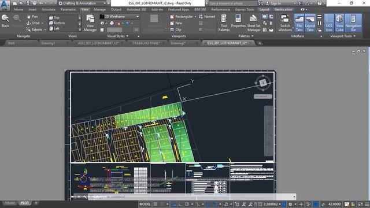The image size is (370, 208).
Task: Open the viewport scale 2.389062 dropdown
Action: (x=272, y=204)
